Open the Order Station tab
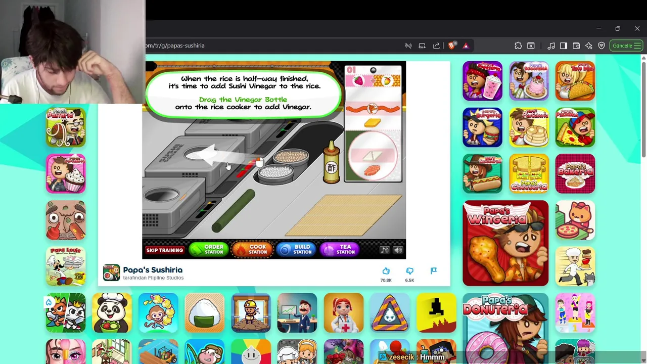 [208, 250]
